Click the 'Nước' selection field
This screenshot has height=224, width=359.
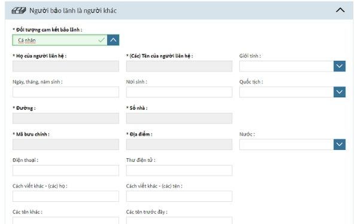[287, 144]
